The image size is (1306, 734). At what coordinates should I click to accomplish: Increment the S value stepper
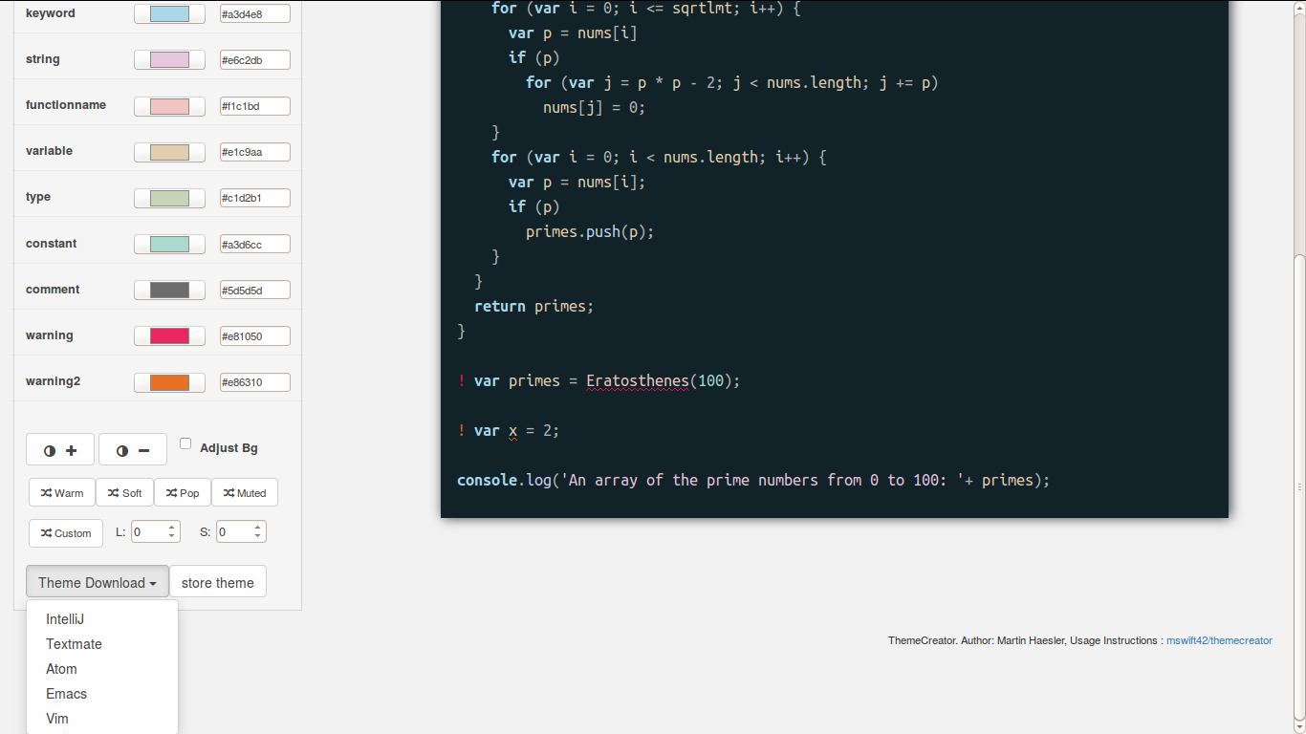tap(256, 526)
